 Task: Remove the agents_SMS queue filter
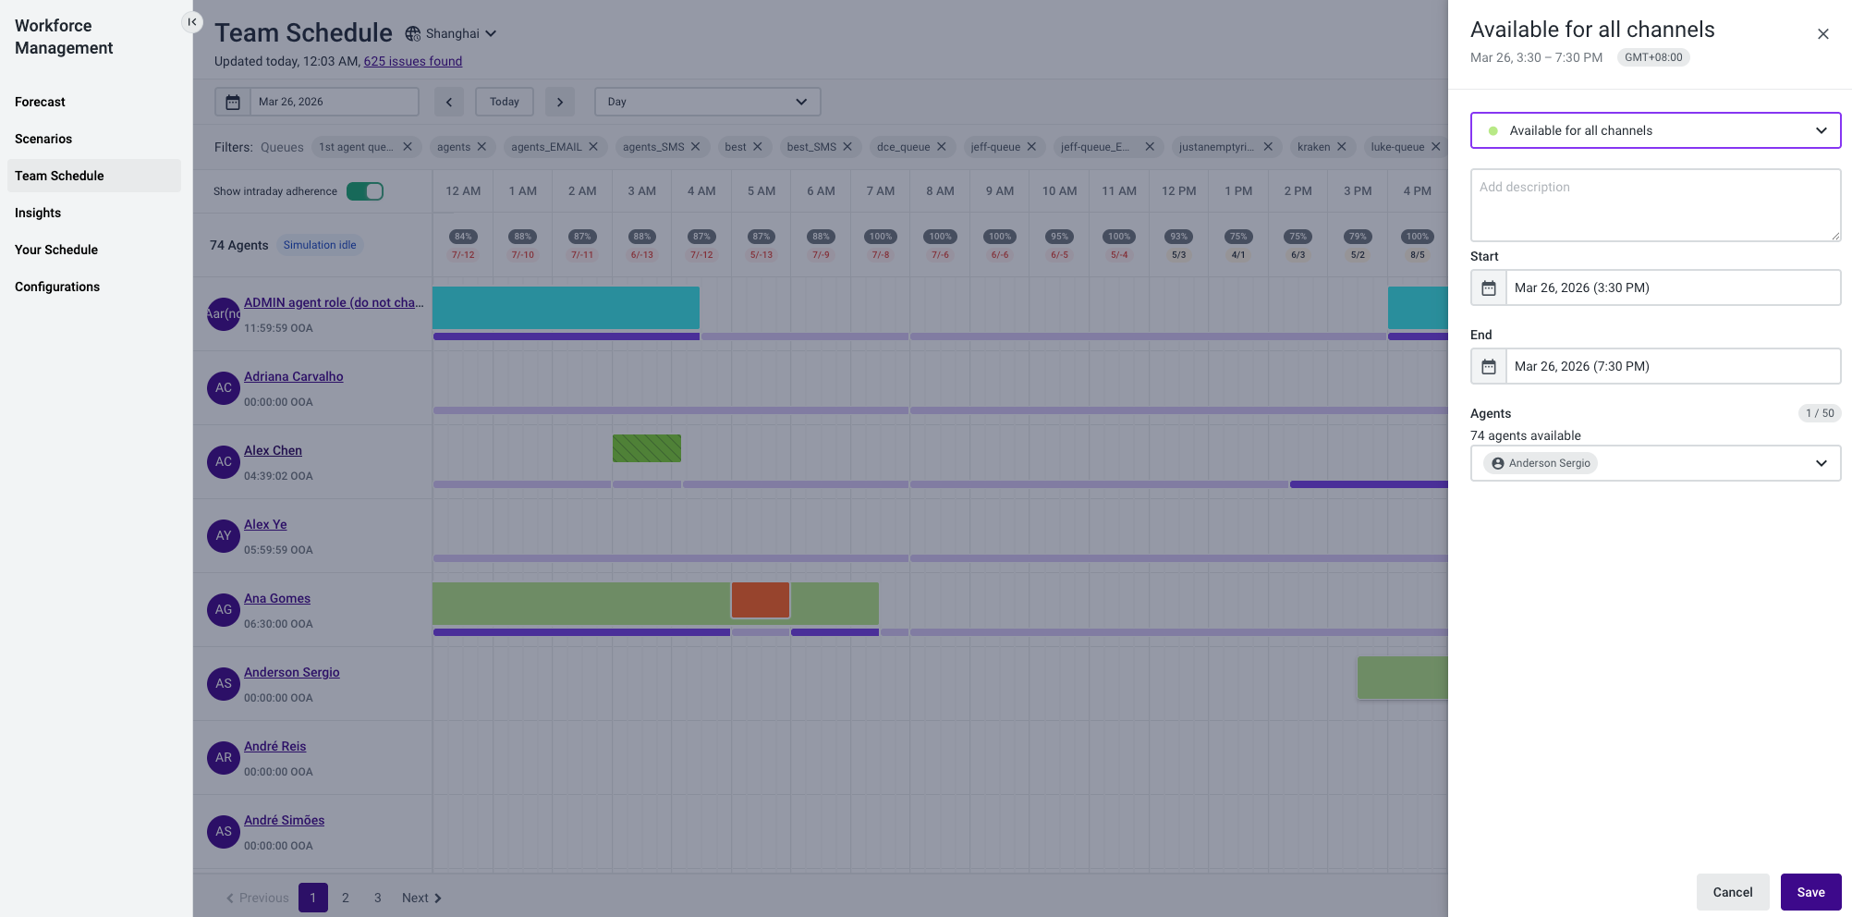point(696,147)
